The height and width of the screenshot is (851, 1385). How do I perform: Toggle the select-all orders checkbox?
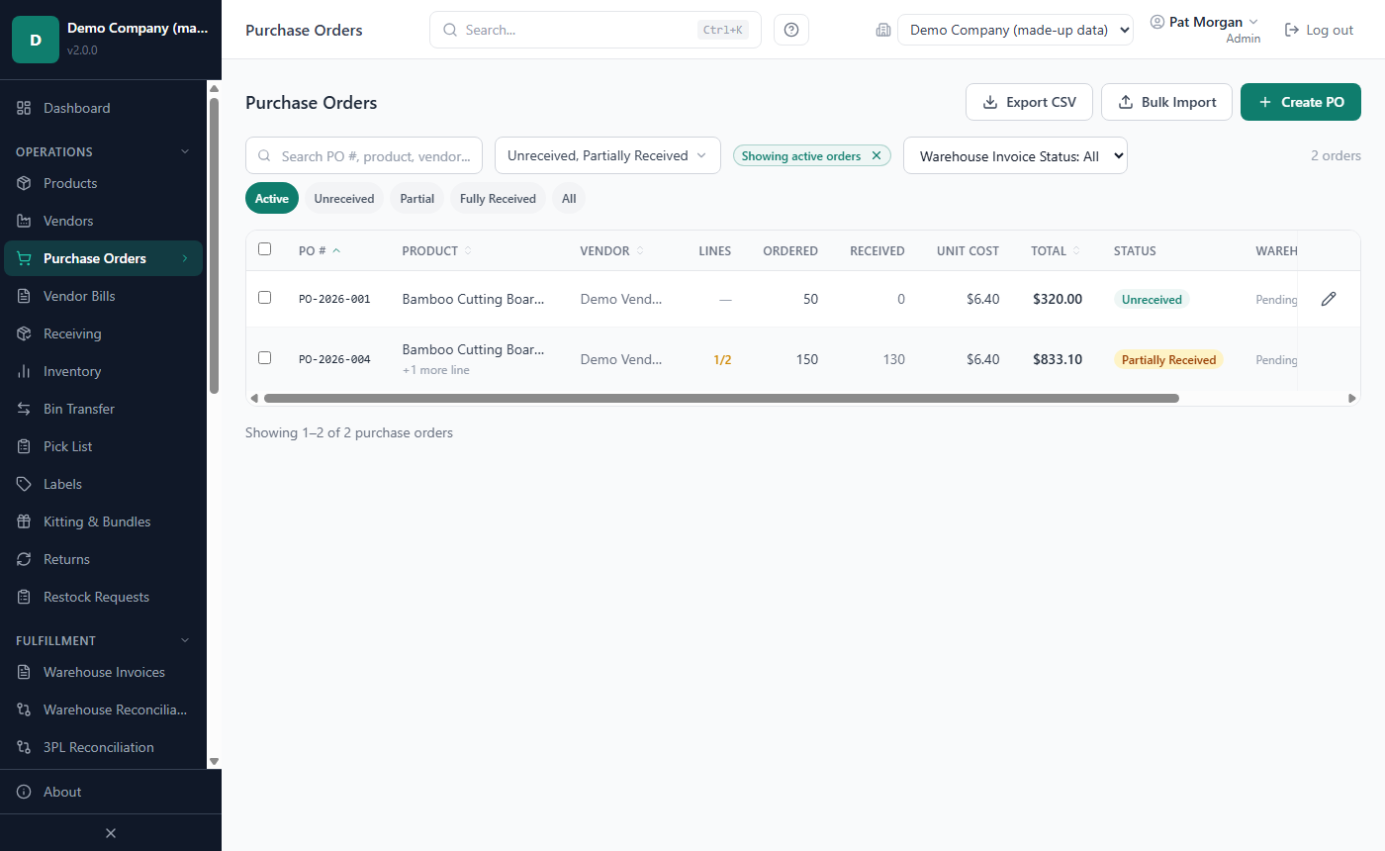[264, 249]
